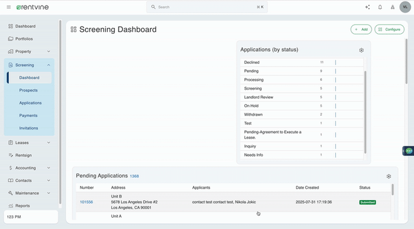The width and height of the screenshot is (414, 229).
Task: Open Pending Applications gear settings
Action: tap(389, 176)
